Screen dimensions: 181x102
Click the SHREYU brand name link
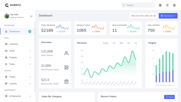click(x=15, y=5)
